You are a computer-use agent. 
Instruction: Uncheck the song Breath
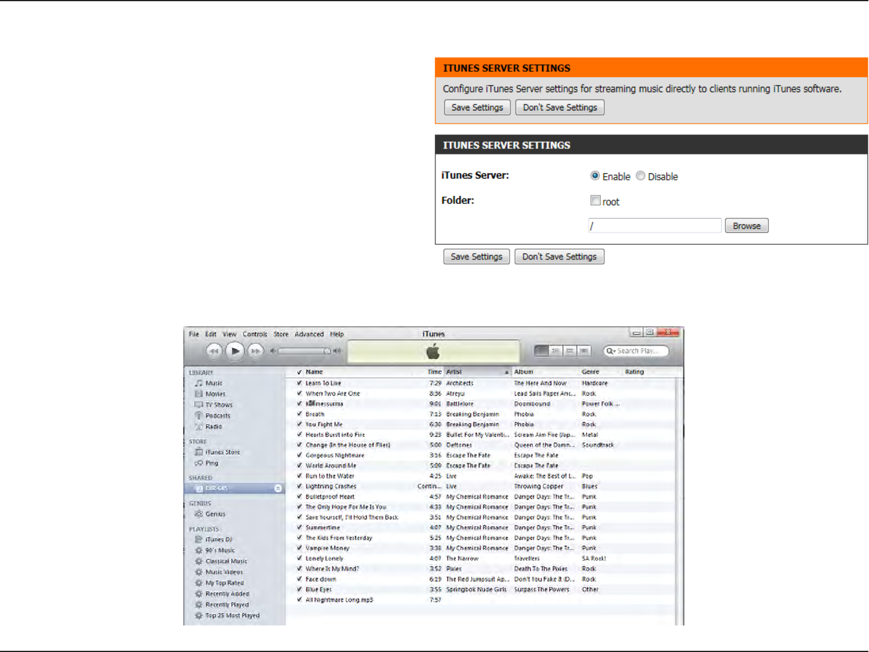pyautogui.click(x=299, y=414)
